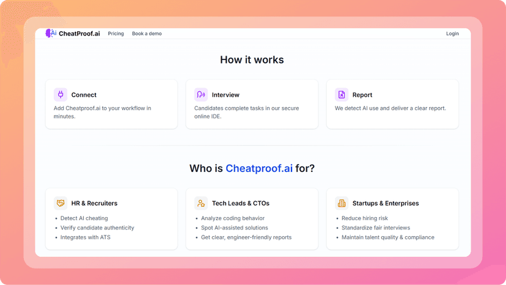This screenshot has height=285, width=506.
Task: Click 'Maintain talent quality & compliance' bullet
Action: pos(388,237)
